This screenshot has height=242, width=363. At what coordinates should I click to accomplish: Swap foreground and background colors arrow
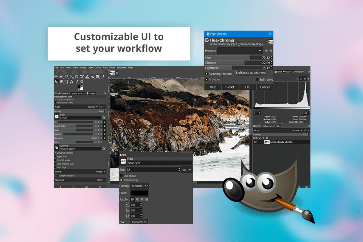point(82,86)
